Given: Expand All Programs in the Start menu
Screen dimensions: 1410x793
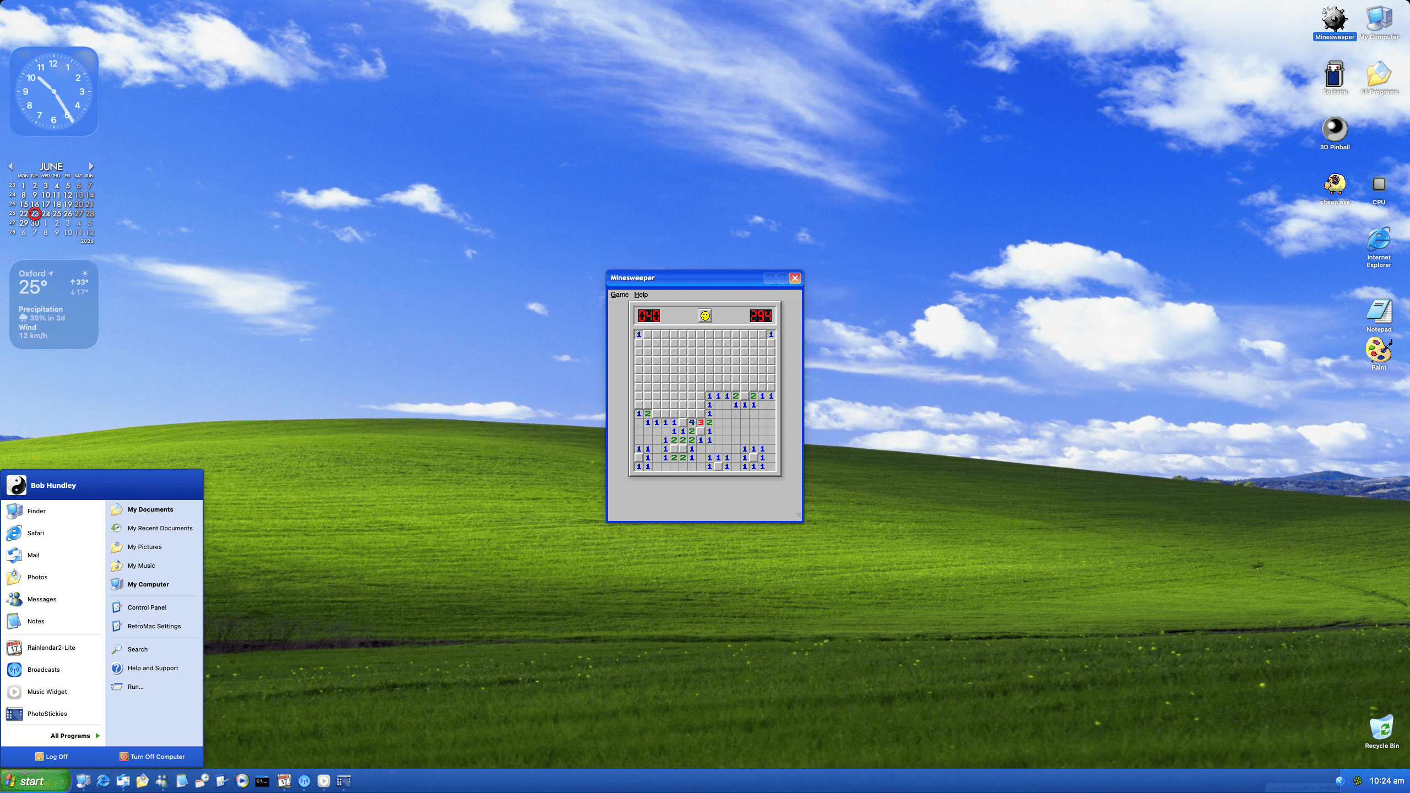Looking at the screenshot, I should 75,736.
